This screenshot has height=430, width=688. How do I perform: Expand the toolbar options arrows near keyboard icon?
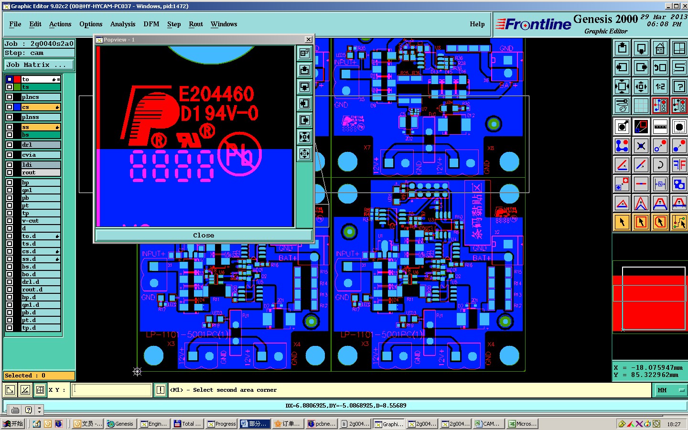[40, 410]
